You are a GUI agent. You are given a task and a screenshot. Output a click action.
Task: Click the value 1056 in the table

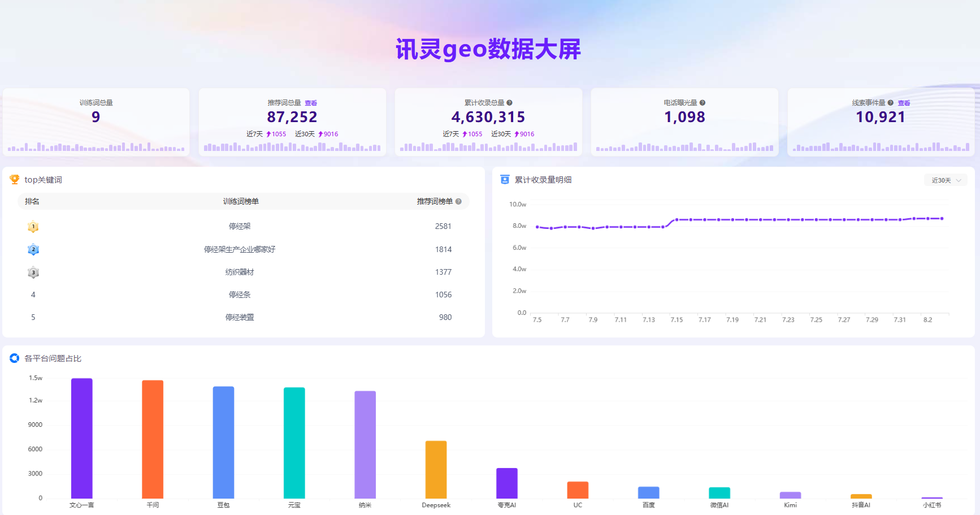click(x=443, y=295)
